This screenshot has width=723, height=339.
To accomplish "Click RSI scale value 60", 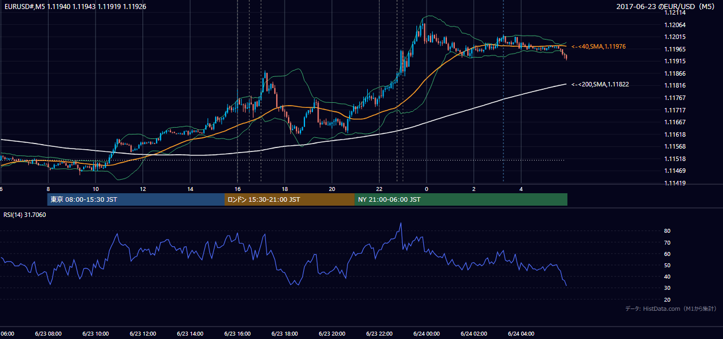I will click(x=668, y=254).
